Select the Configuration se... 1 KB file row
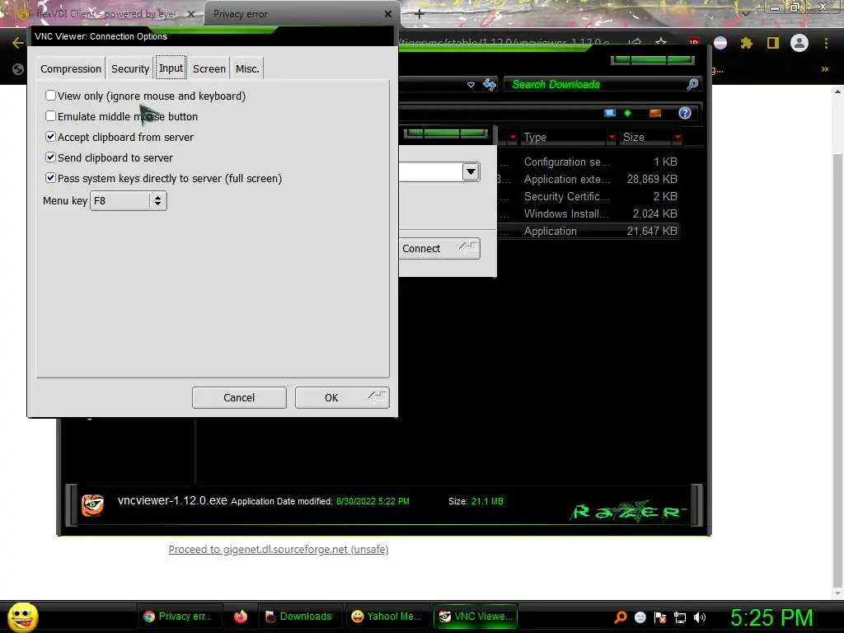The image size is (844, 633). click(x=588, y=162)
